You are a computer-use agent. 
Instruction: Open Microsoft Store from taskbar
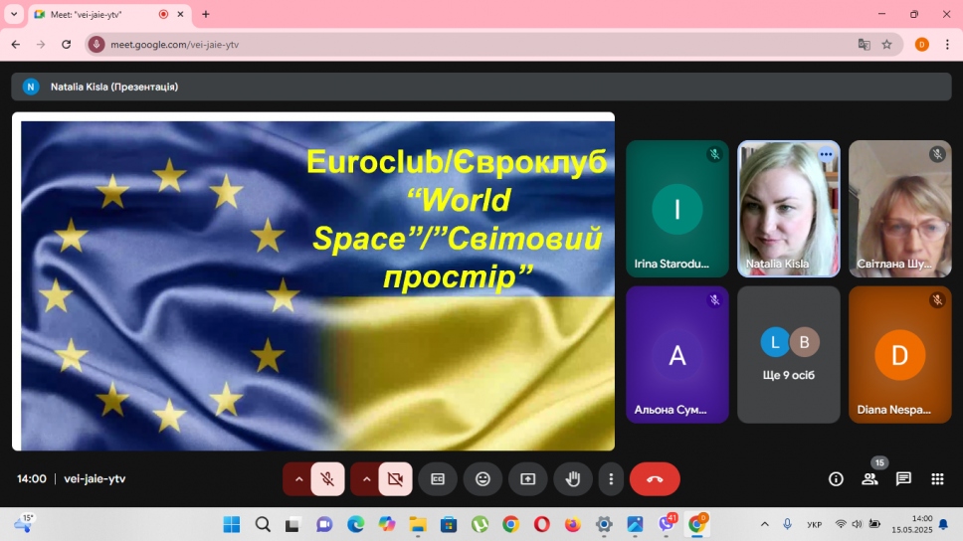449,524
